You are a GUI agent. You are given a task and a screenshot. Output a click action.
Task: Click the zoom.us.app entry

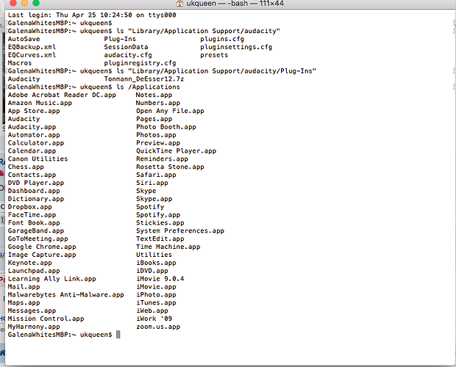tap(158, 327)
